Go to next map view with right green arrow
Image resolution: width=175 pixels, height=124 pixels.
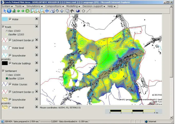pyautogui.click(x=23, y=11)
